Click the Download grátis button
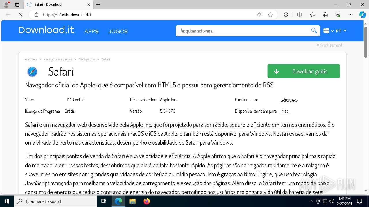Image resolution: width=369 pixels, height=207 pixels. (x=304, y=71)
